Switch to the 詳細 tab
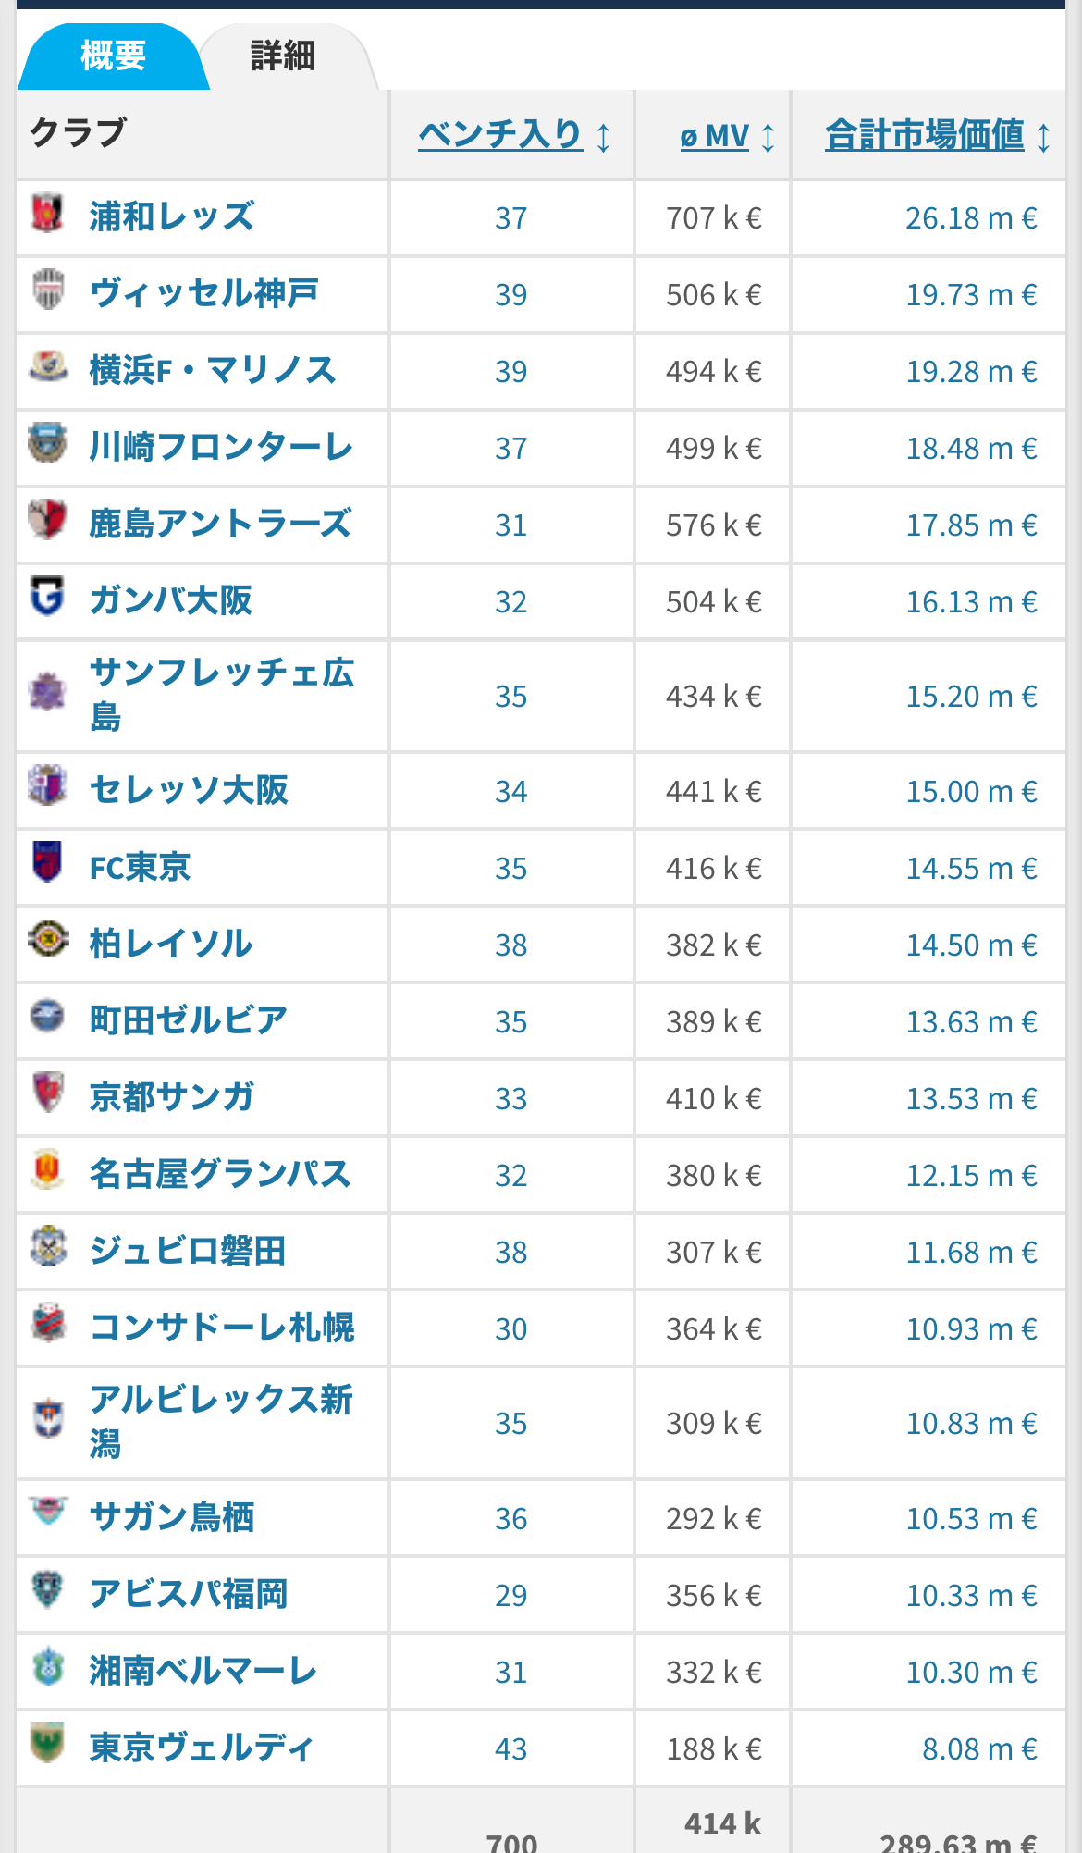The image size is (1082, 1853). point(283,56)
